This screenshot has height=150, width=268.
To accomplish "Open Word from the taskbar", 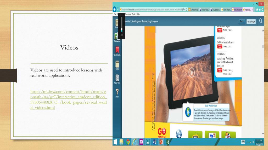I will [x=154, y=142].
